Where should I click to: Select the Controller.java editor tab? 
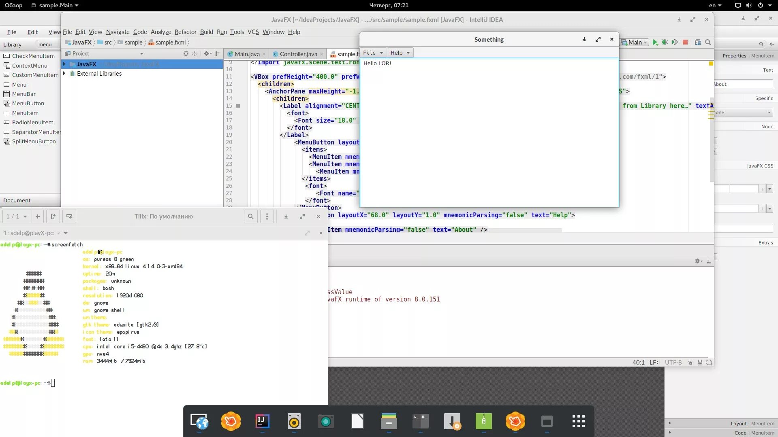[x=297, y=53]
